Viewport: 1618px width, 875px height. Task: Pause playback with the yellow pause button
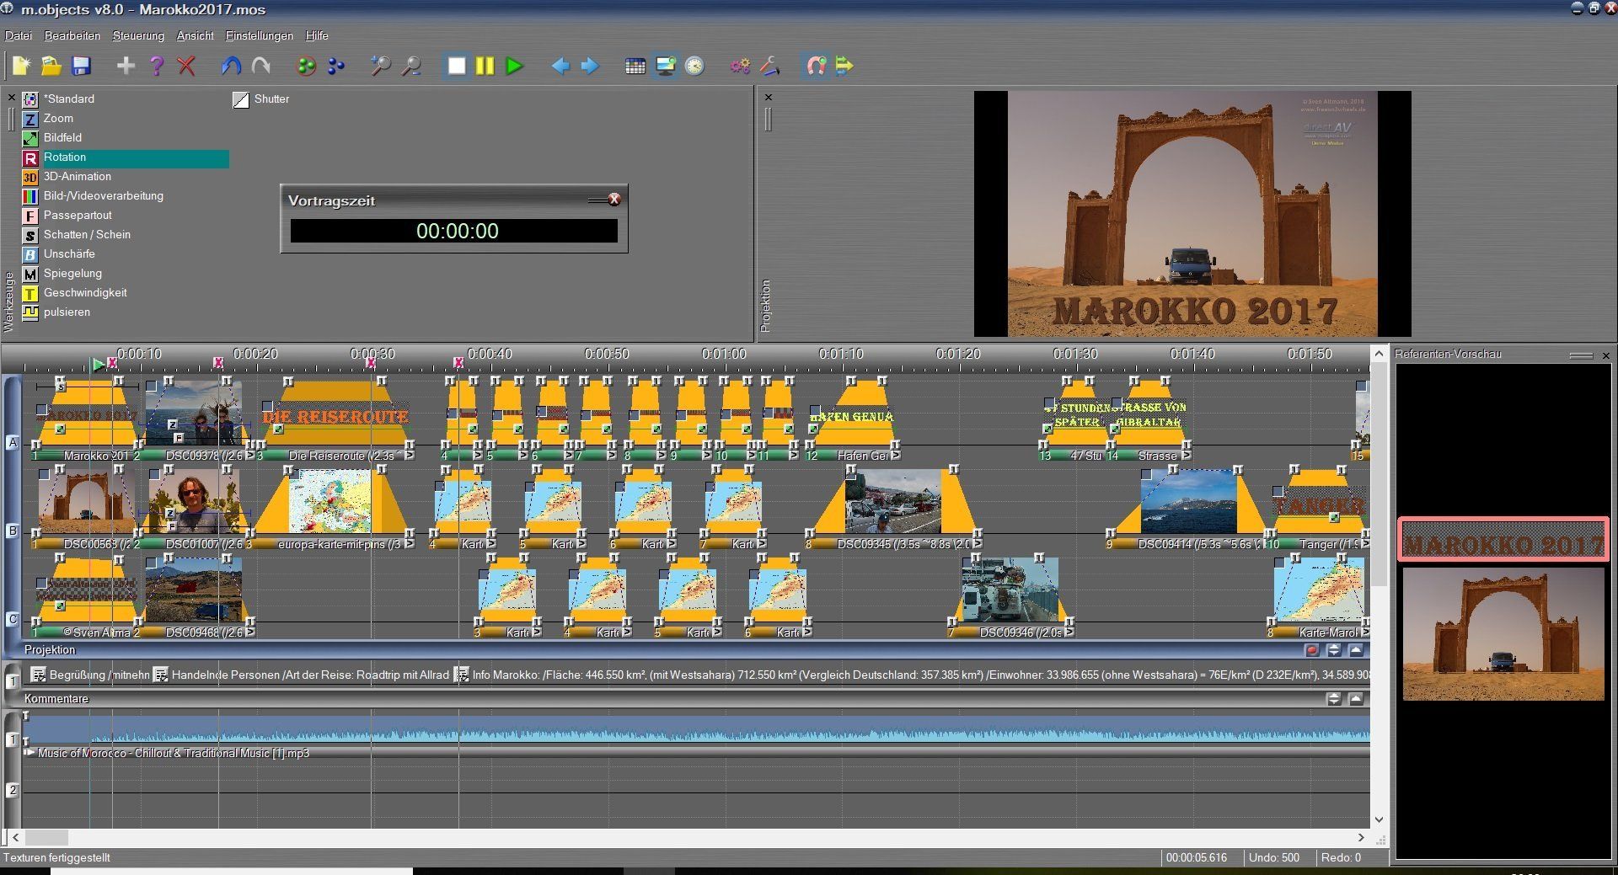point(485,66)
